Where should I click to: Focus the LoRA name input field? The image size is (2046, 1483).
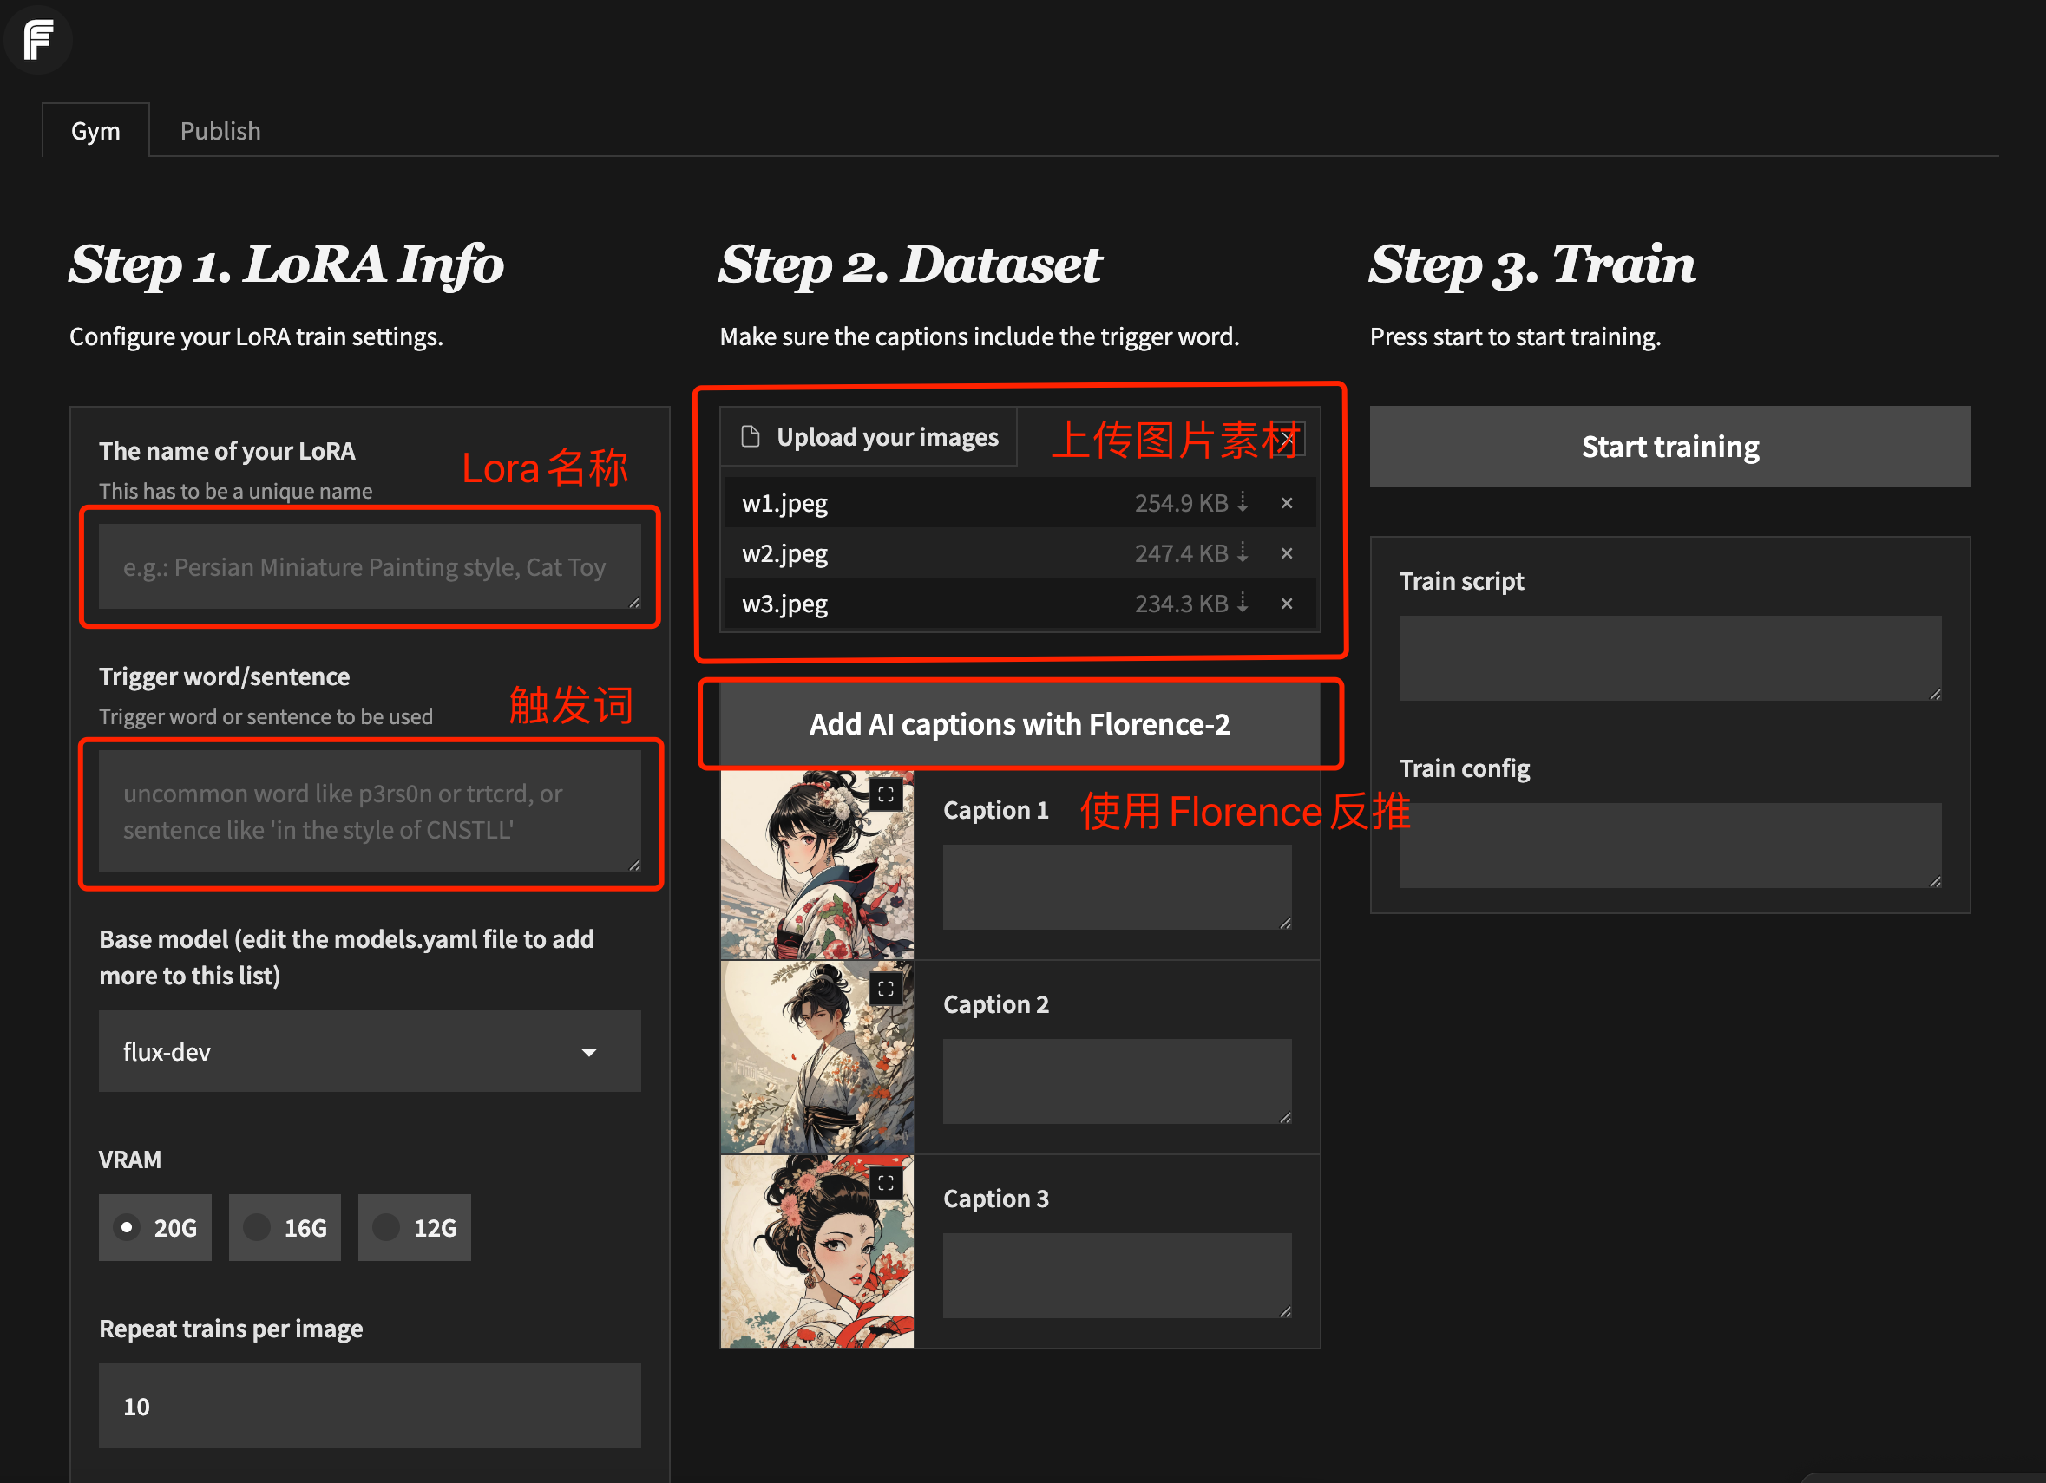tap(369, 566)
